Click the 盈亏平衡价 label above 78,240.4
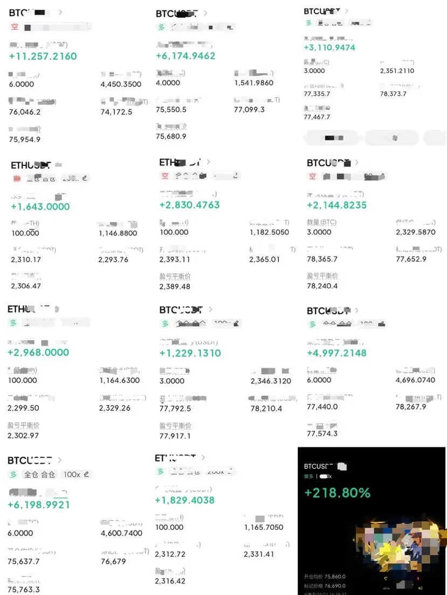Image resolution: width=447 pixels, height=595 pixels. 322,276
